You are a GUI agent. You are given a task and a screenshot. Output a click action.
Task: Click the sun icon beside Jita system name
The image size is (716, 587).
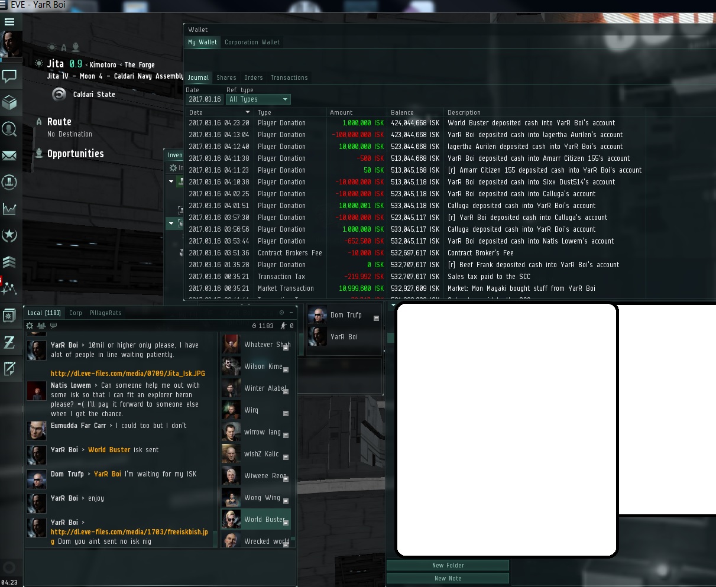(39, 63)
